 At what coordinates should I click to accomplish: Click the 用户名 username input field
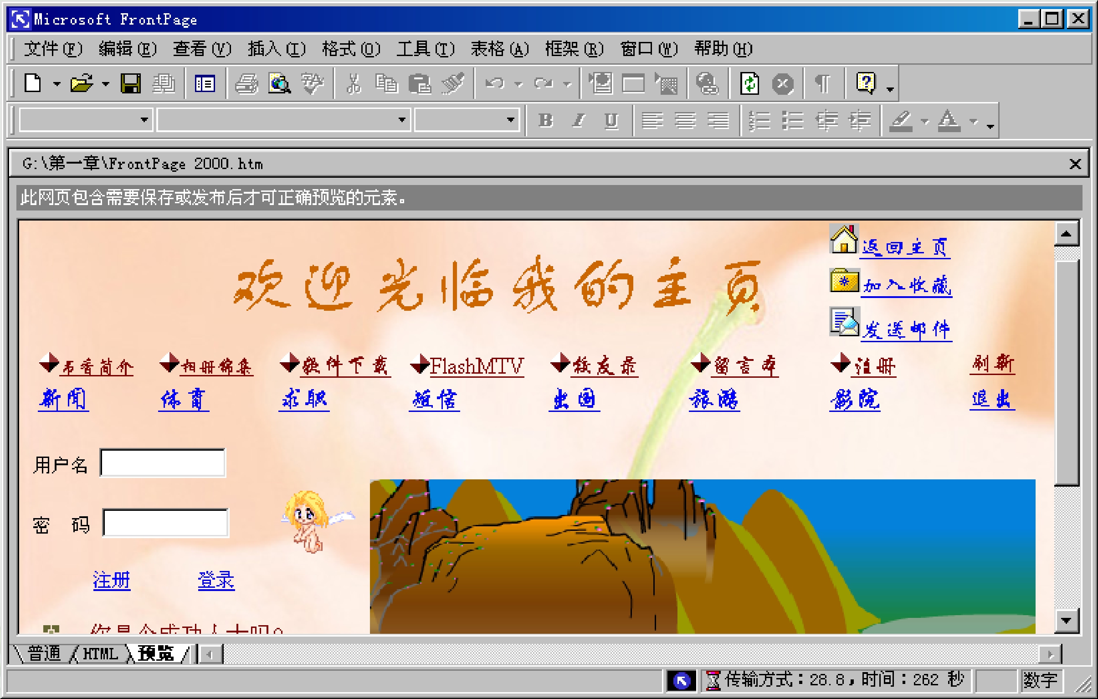(x=162, y=463)
